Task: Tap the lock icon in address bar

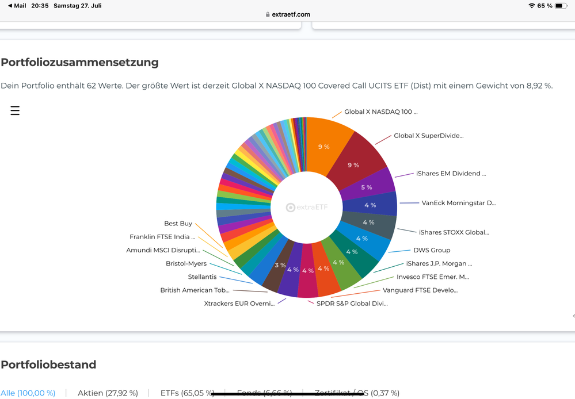Action: [268, 14]
